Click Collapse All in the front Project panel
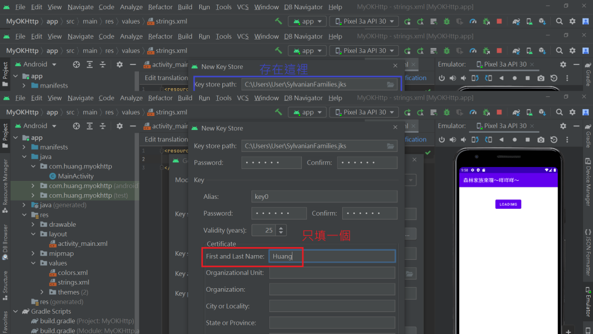Image resolution: width=593 pixels, height=334 pixels. click(x=103, y=126)
